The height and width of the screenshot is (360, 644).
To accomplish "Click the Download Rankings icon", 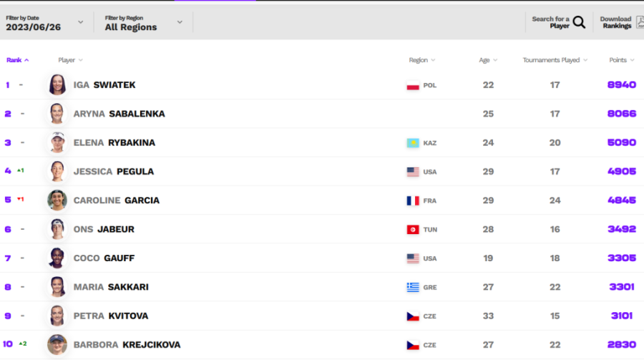I will 640,22.
